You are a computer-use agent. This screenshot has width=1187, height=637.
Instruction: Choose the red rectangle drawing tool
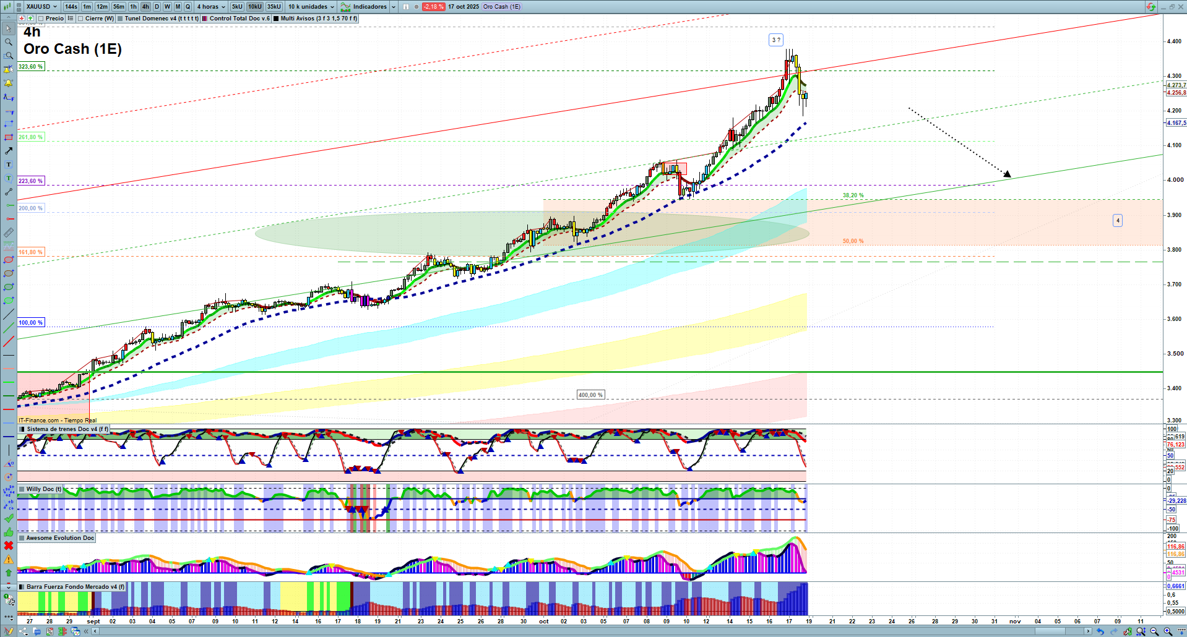pyautogui.click(x=9, y=137)
